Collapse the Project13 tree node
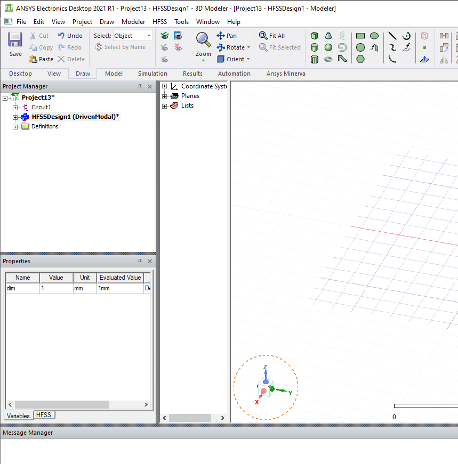Viewport: 458px width, 464px height. 5,98
